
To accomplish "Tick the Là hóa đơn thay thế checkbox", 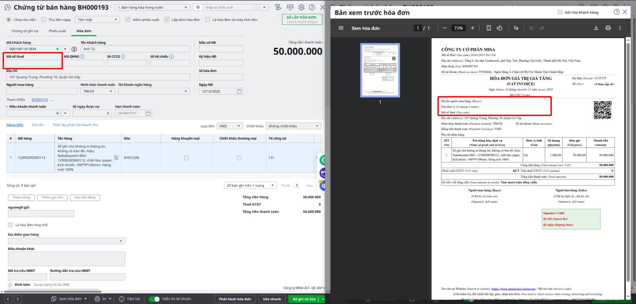I will pyautogui.click(x=10, y=225).
